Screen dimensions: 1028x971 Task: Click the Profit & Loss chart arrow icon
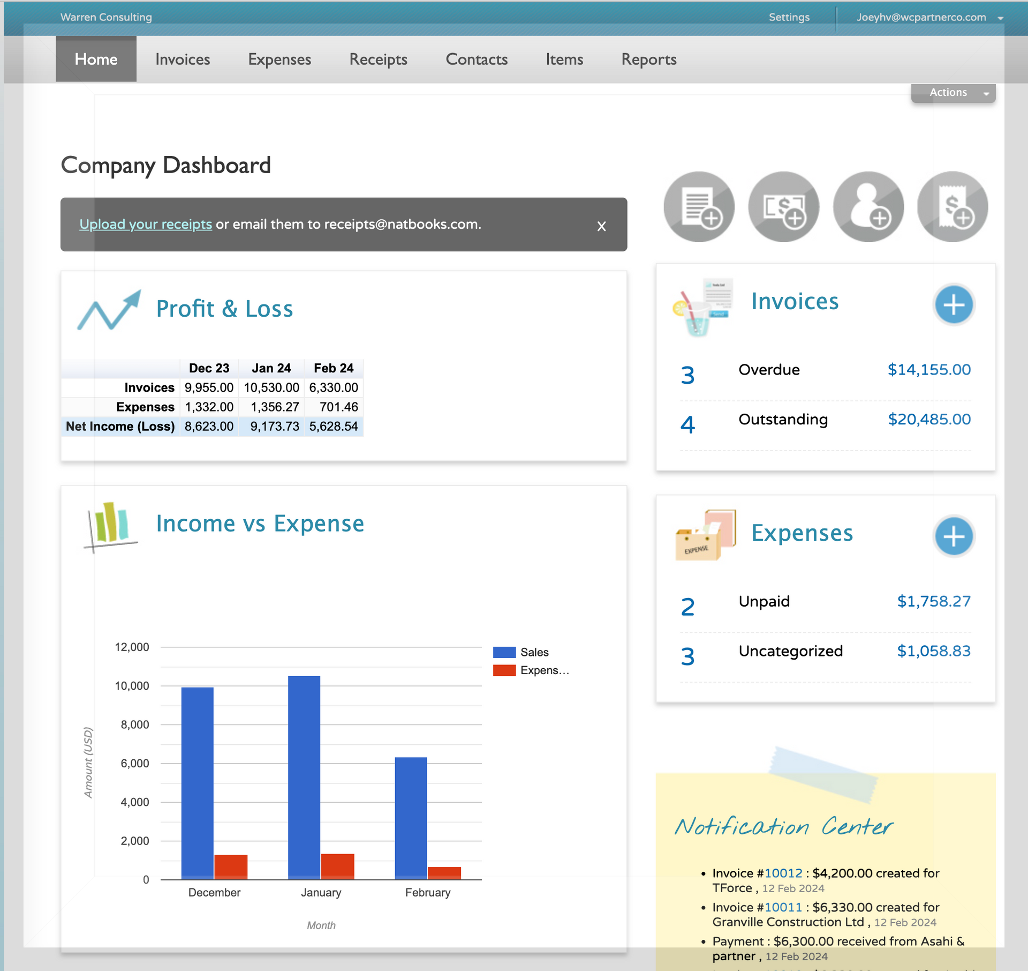click(x=109, y=310)
